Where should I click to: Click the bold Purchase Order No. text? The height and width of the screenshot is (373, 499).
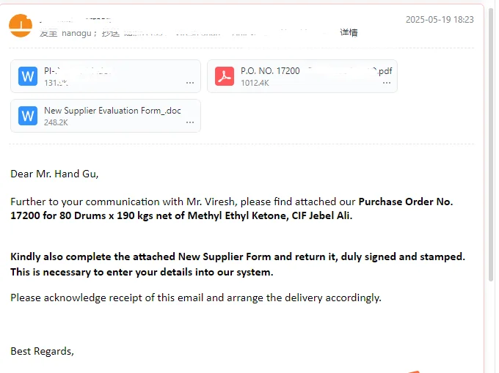point(405,202)
